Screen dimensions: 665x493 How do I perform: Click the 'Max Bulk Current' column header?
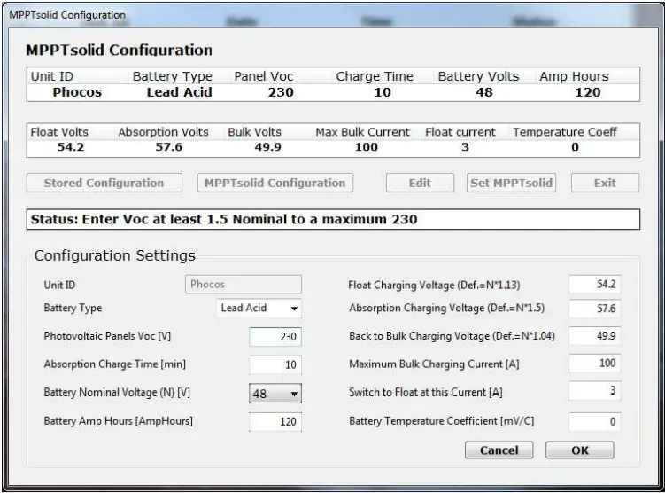363,132
